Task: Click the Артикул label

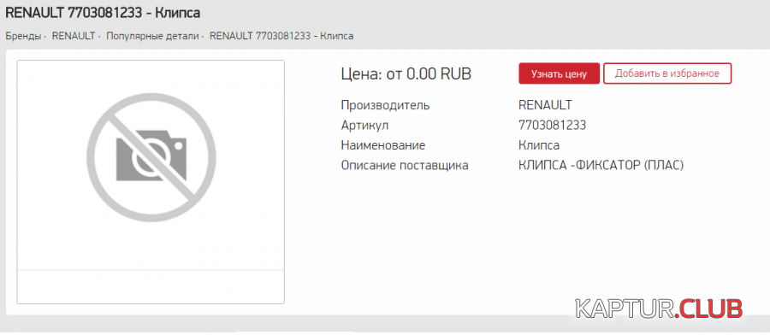Action: click(x=364, y=125)
